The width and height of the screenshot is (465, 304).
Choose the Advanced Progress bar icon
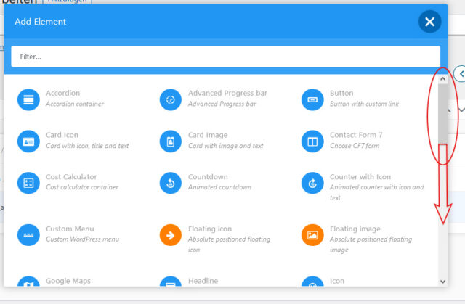[171, 99]
